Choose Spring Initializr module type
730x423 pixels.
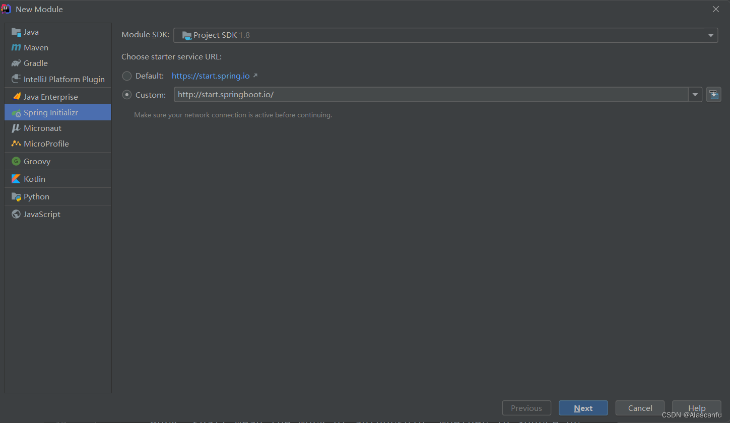click(x=58, y=112)
